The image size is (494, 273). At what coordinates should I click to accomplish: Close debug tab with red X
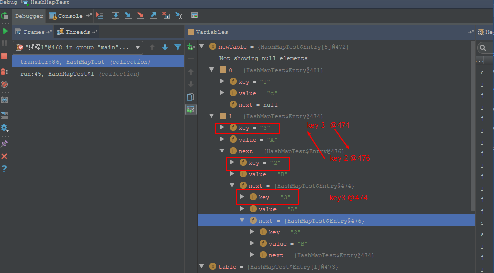4,156
